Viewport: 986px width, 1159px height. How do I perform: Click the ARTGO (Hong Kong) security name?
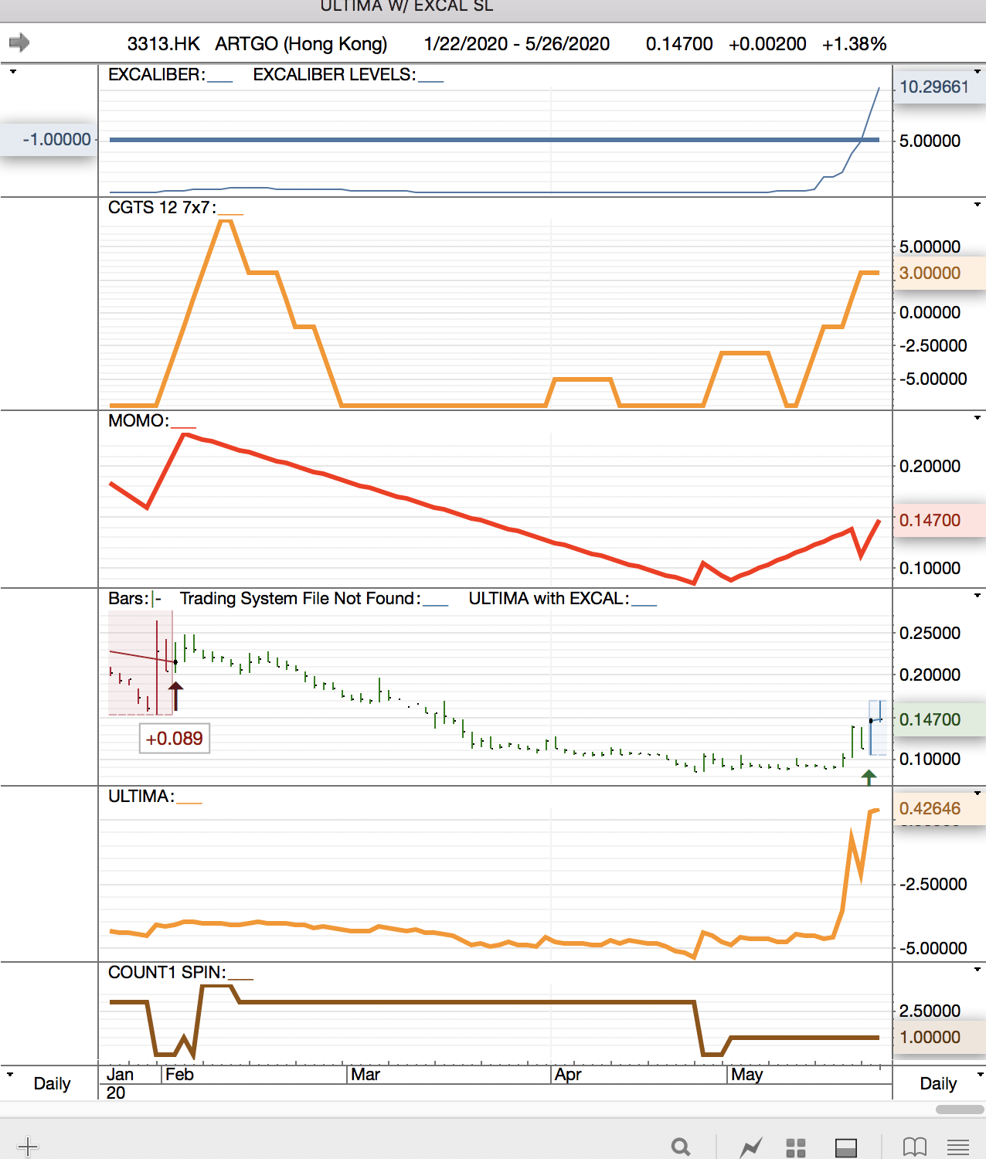[301, 44]
